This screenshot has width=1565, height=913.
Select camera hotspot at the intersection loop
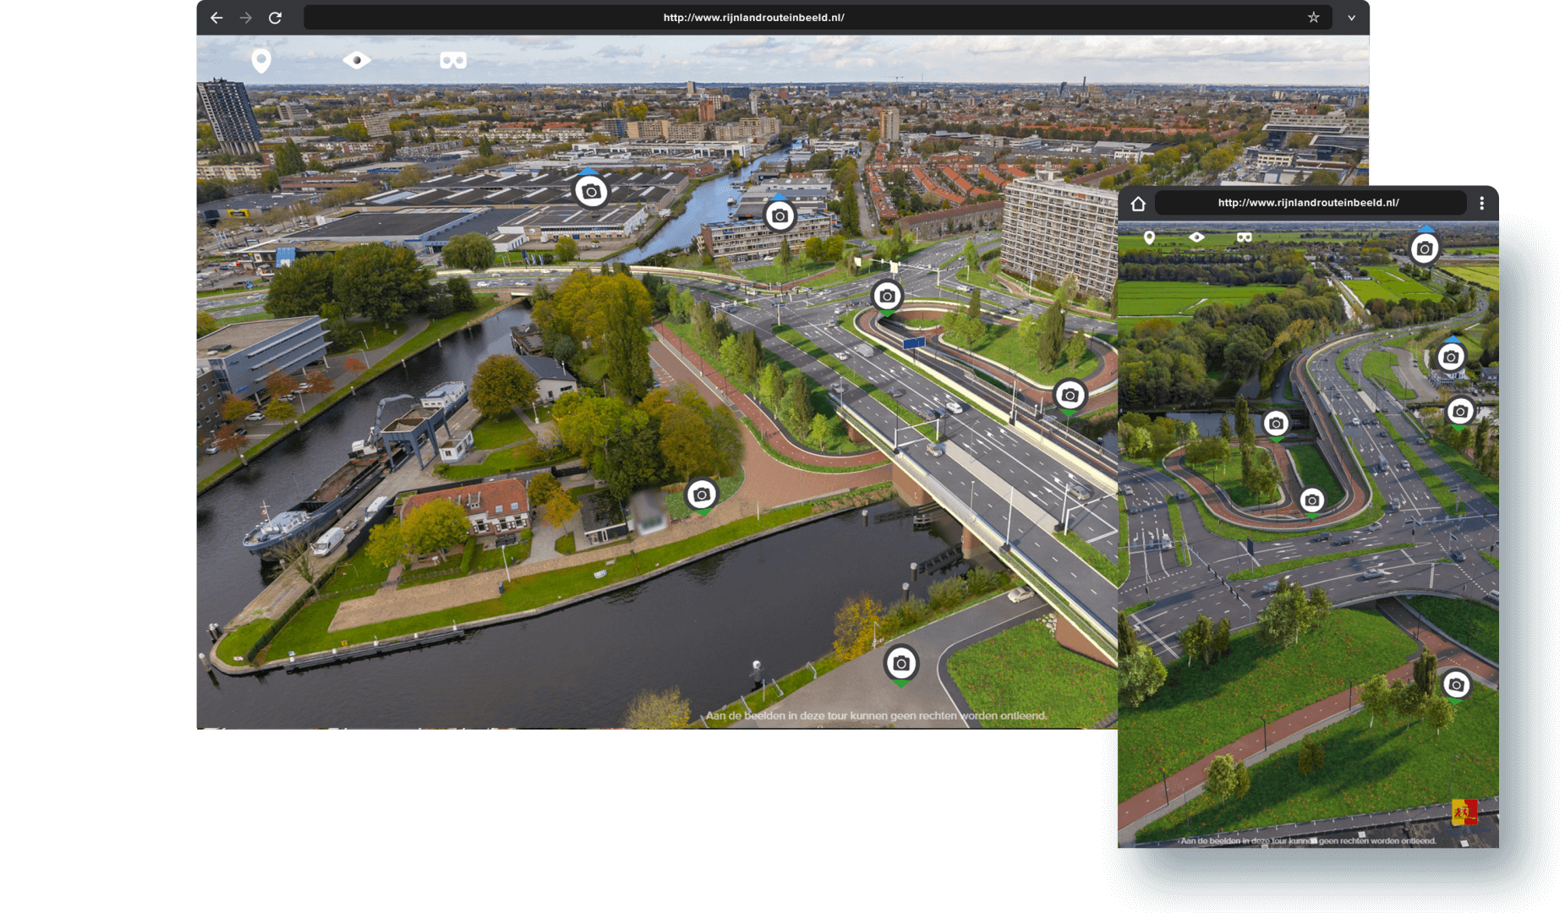[x=886, y=296]
